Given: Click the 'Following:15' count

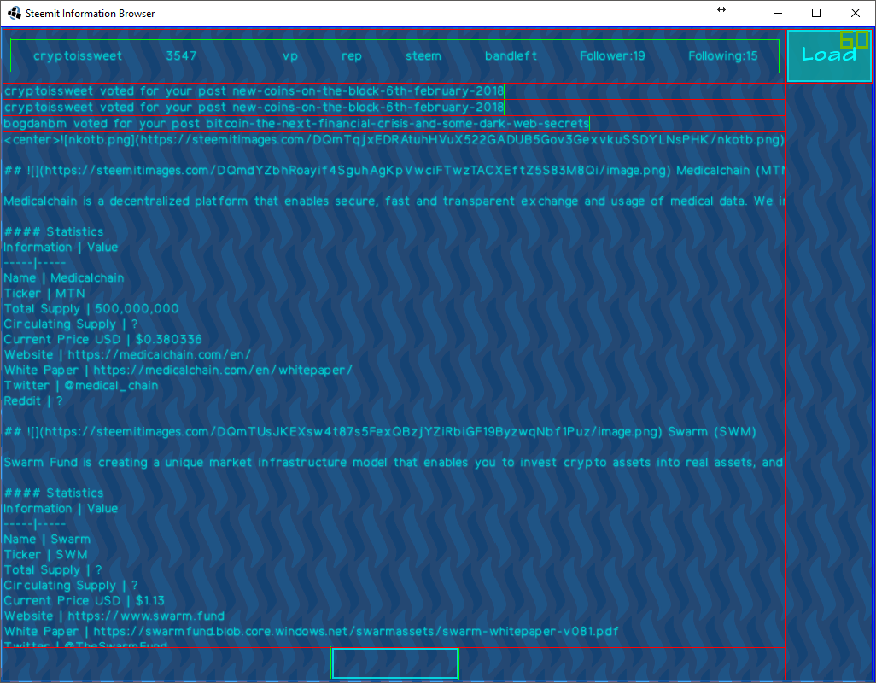Looking at the screenshot, I should tap(723, 55).
